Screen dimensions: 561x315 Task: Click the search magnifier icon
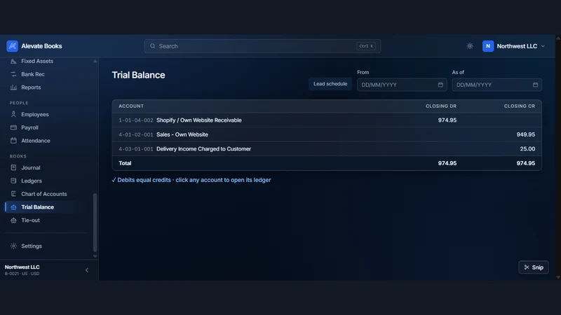coord(153,46)
